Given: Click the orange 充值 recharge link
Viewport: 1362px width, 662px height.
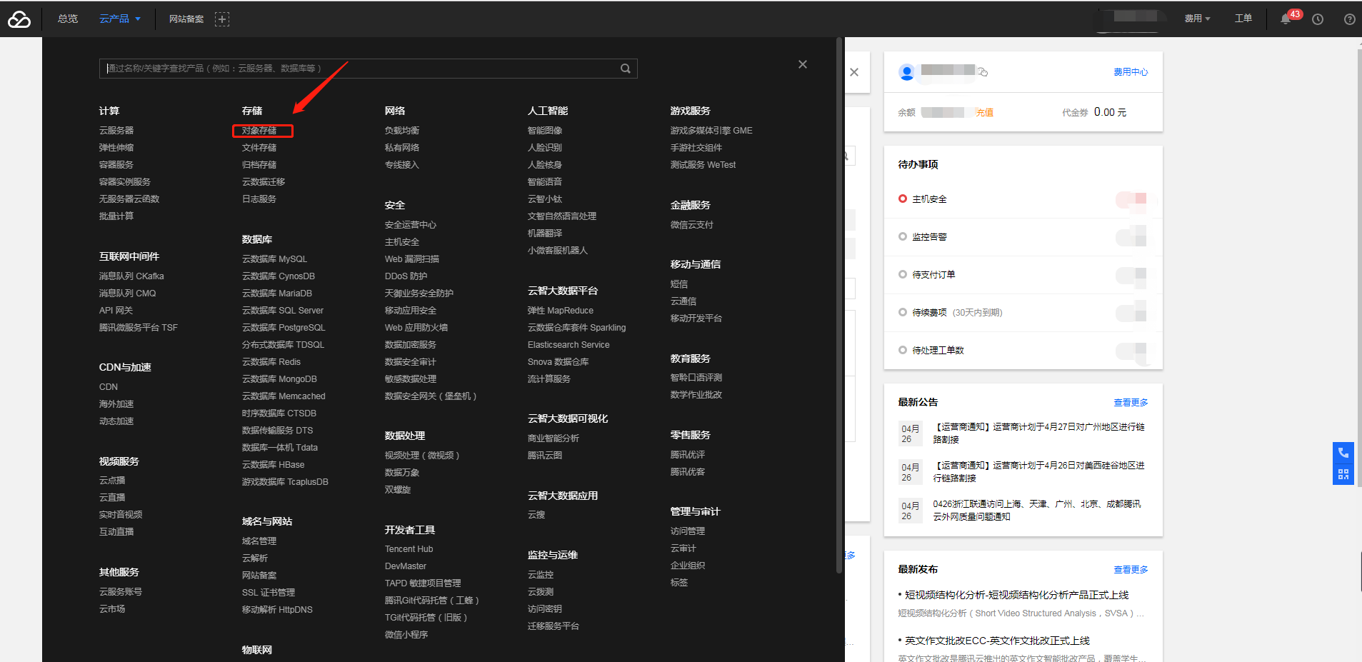Looking at the screenshot, I should pos(984,113).
